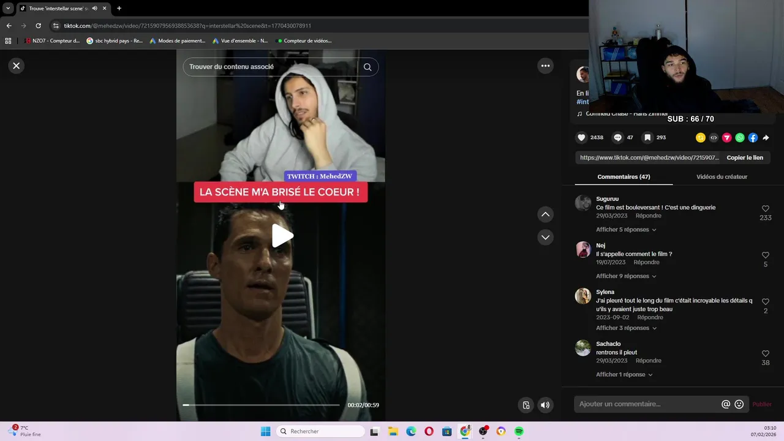
Task: Open Spotify from the taskbar
Action: click(519, 431)
